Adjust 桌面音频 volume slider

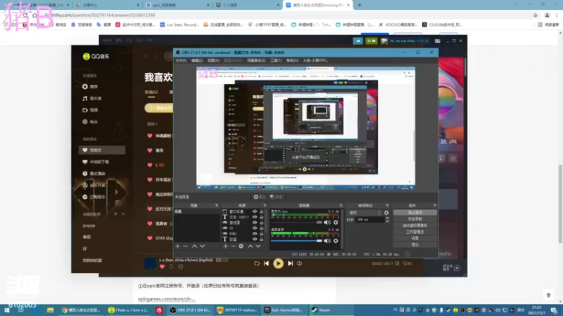point(296,241)
